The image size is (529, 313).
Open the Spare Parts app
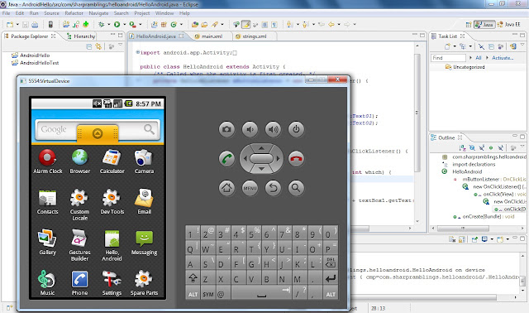pyautogui.click(x=144, y=282)
